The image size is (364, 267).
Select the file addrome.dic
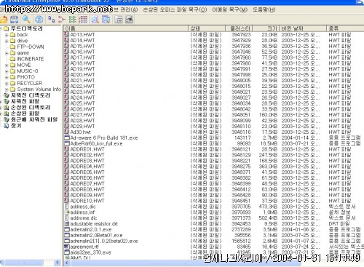(84, 218)
